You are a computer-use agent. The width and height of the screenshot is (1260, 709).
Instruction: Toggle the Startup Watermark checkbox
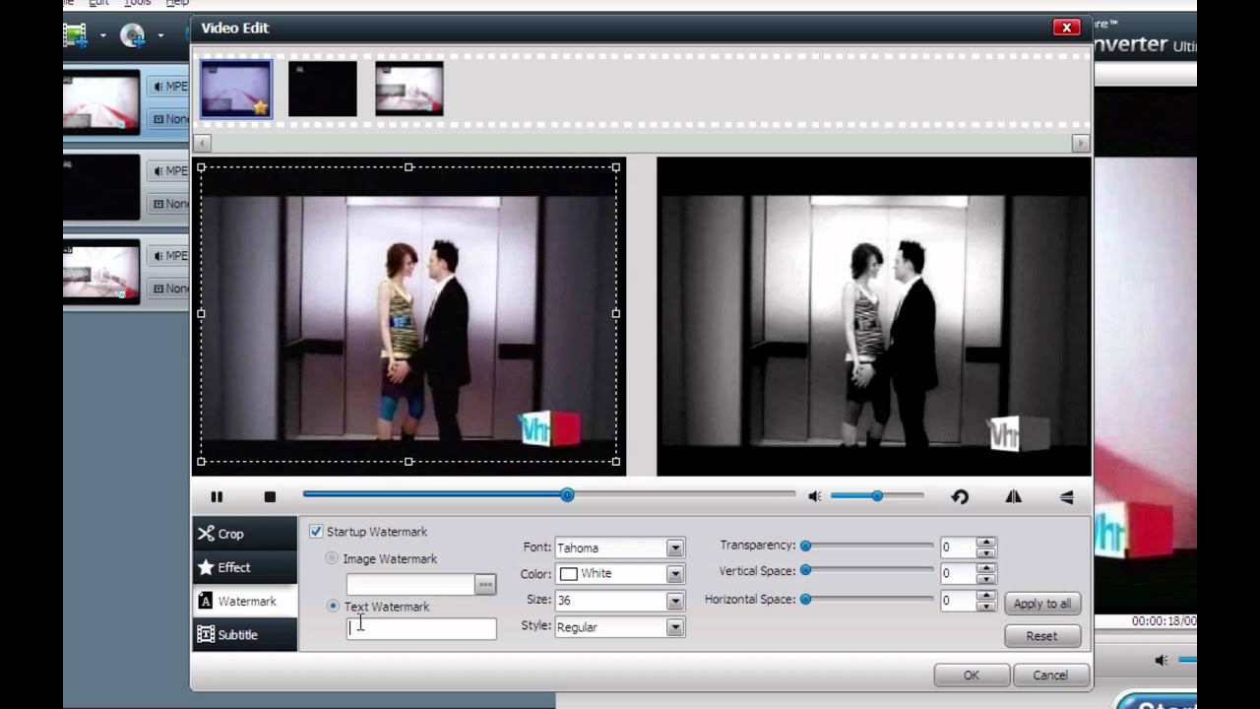(316, 532)
